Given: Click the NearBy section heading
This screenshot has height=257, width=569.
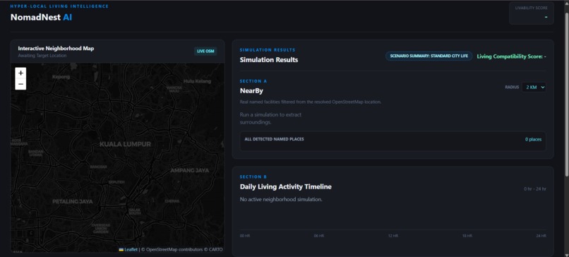Looking at the screenshot, I should tap(251, 91).
